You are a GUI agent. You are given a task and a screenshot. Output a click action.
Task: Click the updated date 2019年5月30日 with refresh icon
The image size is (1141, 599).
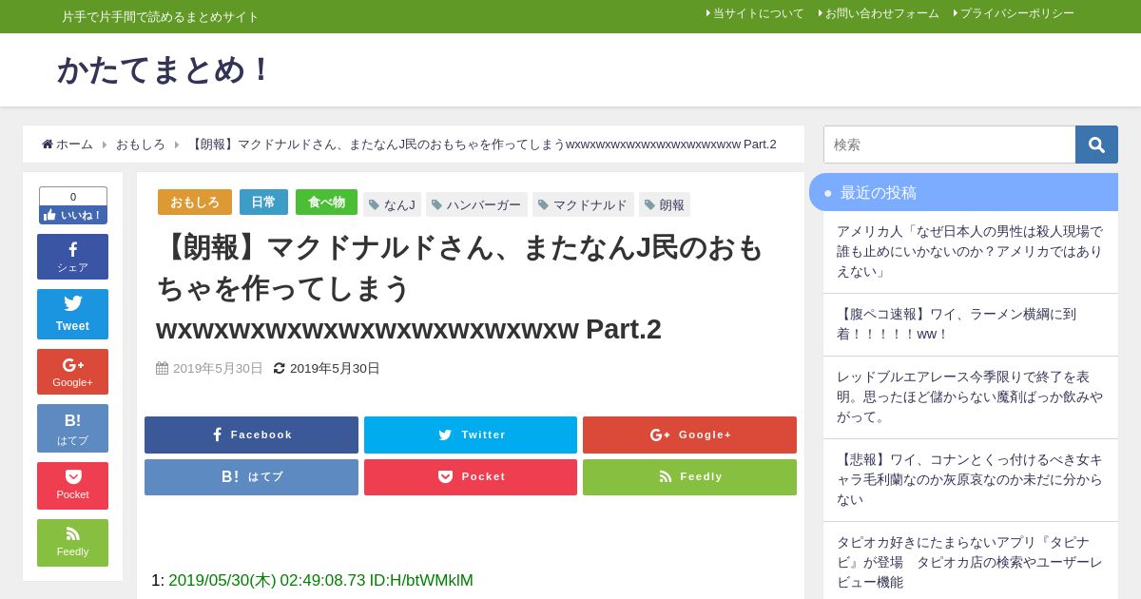326,368
